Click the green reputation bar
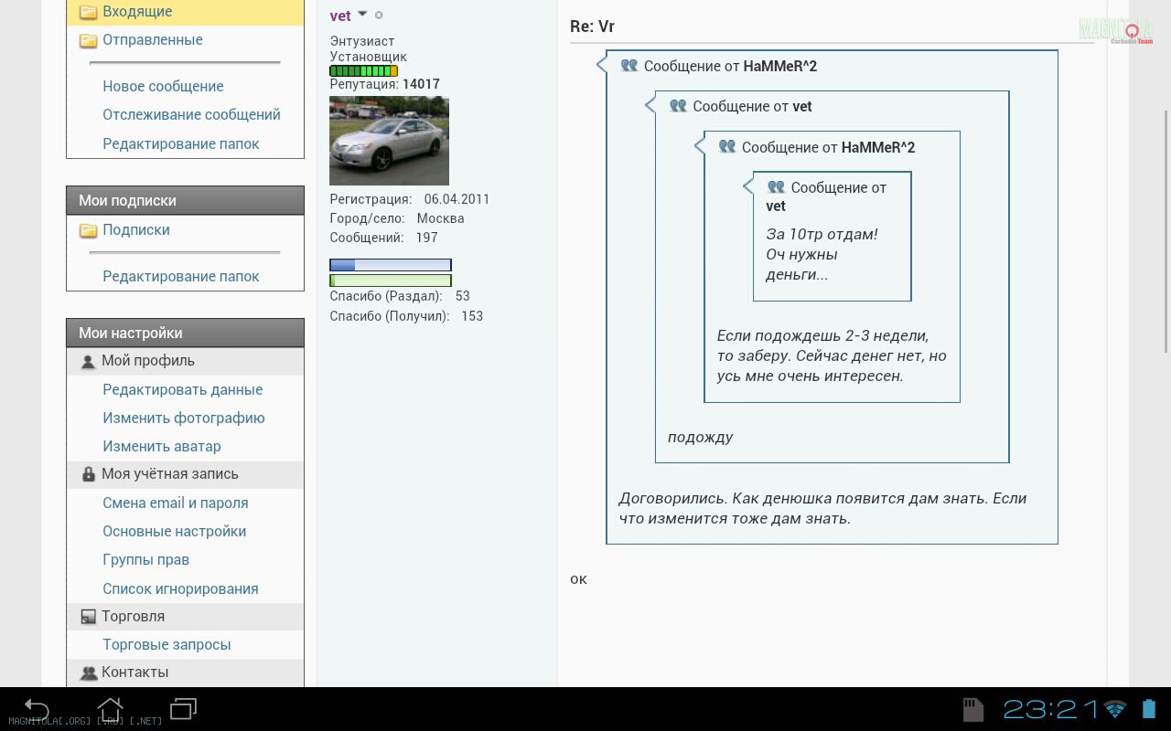Image resolution: width=1171 pixels, height=731 pixels. click(x=363, y=70)
